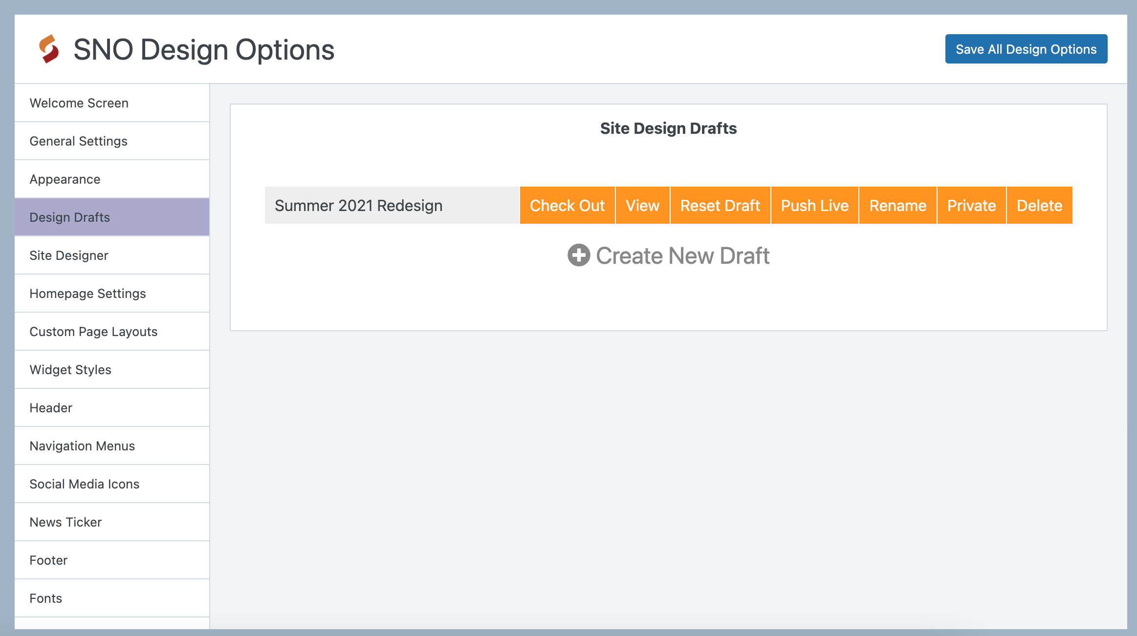Click the plus icon beside Create New Draft
The image size is (1137, 636).
pos(579,255)
